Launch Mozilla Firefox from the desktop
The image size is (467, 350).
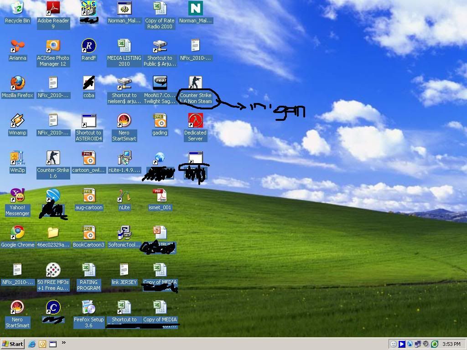tap(18, 87)
